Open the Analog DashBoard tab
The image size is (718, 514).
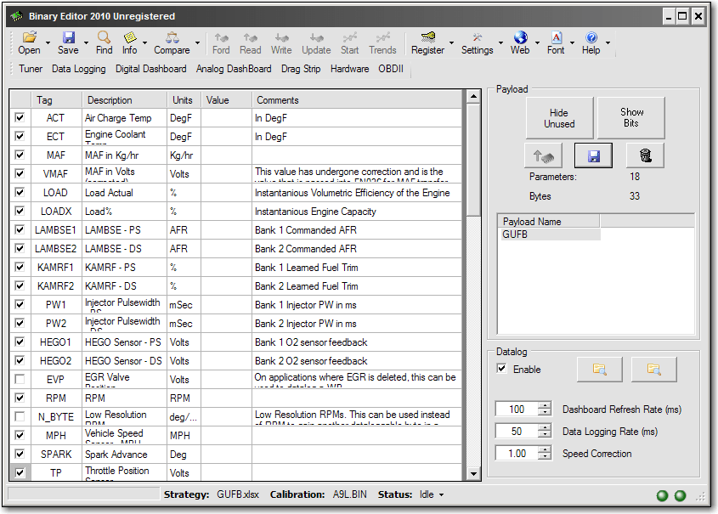point(234,69)
